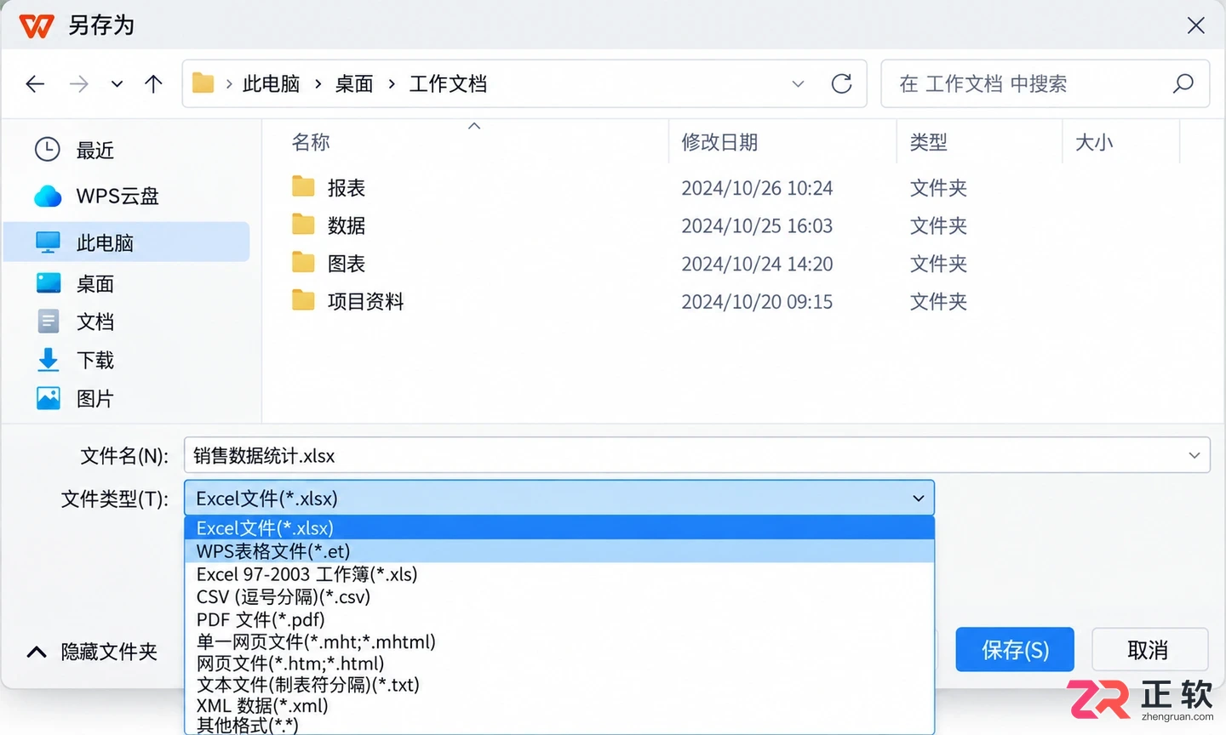This screenshot has width=1226, height=735.
Task: Open the recent locations chevron
Action: 117,83
